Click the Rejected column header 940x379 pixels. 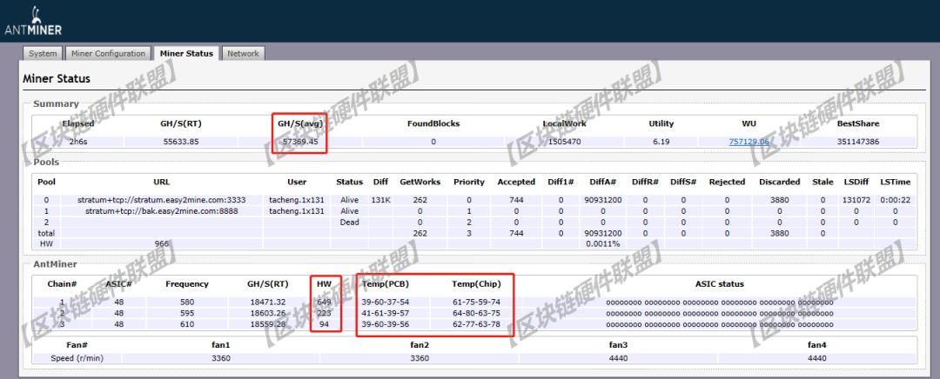click(x=727, y=182)
